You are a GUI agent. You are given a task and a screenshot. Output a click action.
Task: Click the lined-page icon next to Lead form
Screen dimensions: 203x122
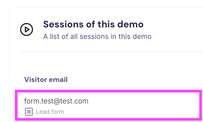(x=29, y=112)
